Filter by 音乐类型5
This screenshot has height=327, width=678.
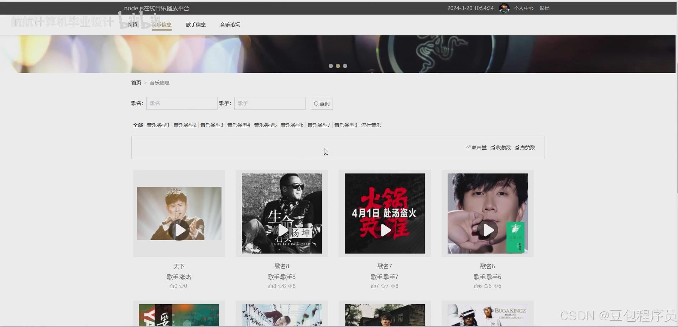click(265, 125)
